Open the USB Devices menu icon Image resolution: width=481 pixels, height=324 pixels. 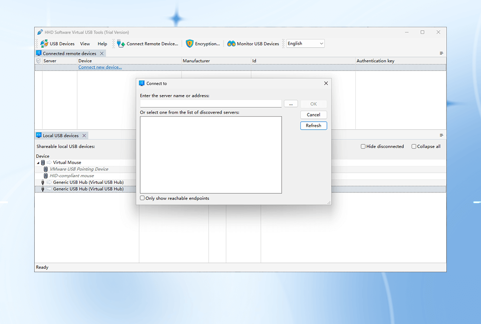pos(45,44)
